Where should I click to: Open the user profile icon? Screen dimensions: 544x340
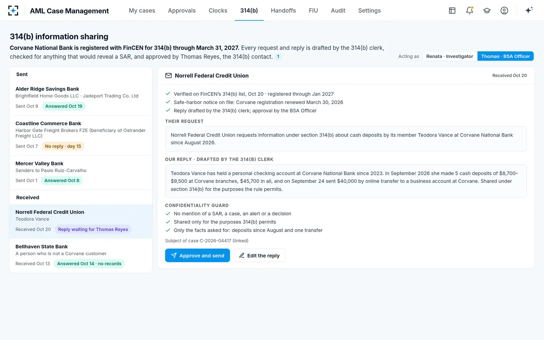pos(504,11)
